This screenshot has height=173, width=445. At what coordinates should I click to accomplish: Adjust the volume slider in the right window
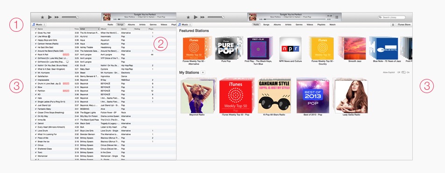[216, 17]
